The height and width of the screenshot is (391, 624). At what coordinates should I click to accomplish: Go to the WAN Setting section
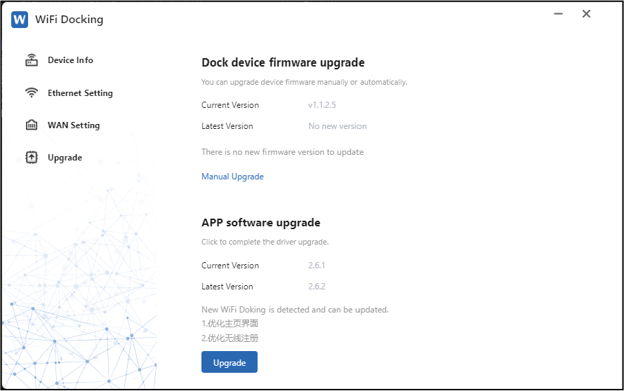74,125
